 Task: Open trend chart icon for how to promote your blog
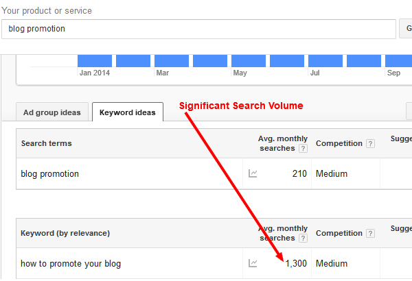point(253,263)
